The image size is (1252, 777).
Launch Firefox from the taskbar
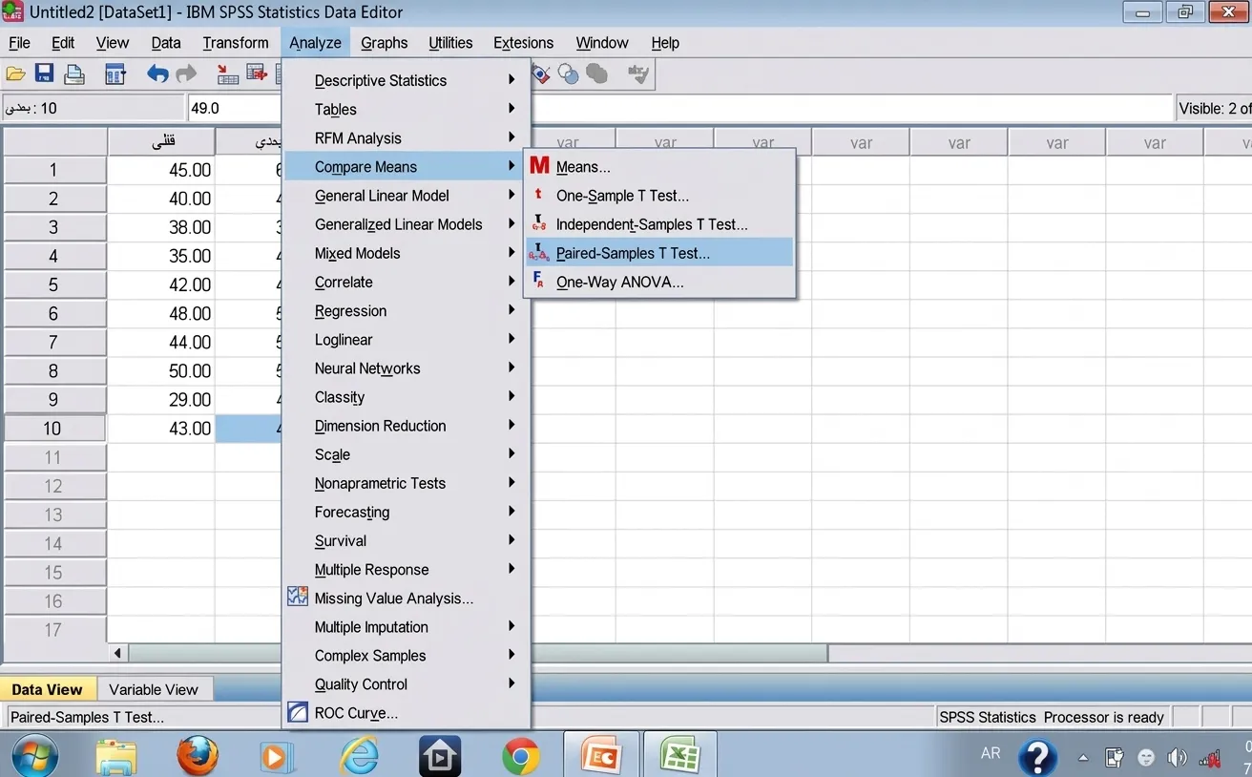click(x=198, y=757)
